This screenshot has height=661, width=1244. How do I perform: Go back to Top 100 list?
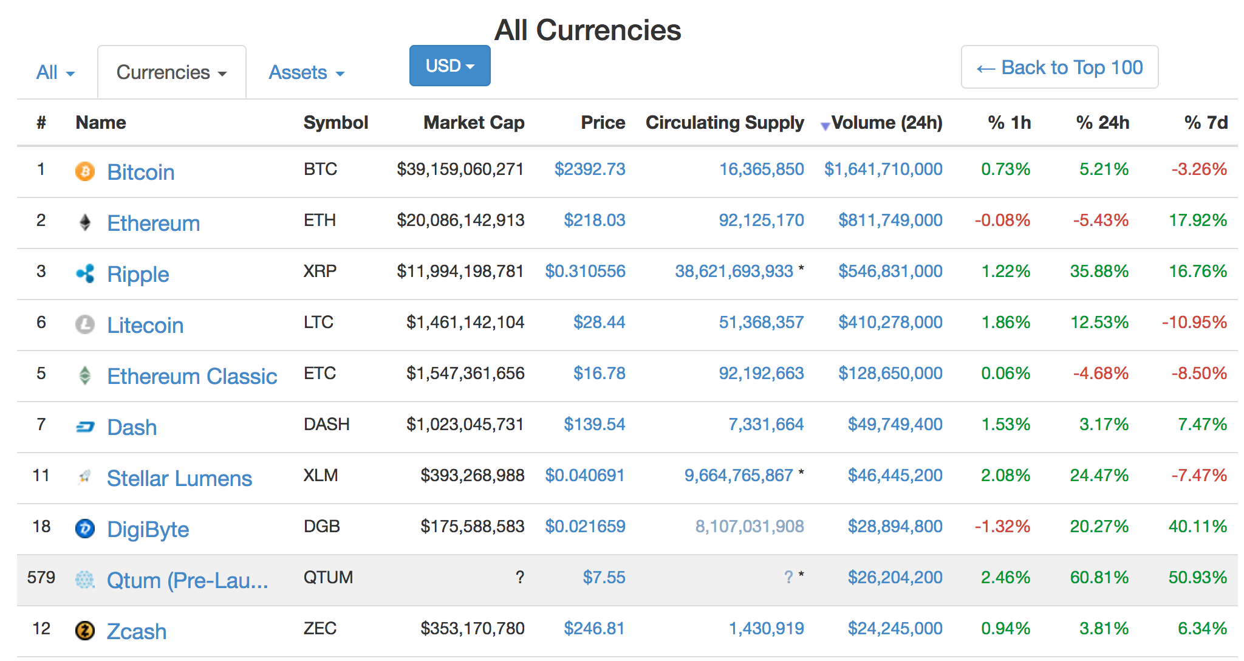pyautogui.click(x=1059, y=67)
